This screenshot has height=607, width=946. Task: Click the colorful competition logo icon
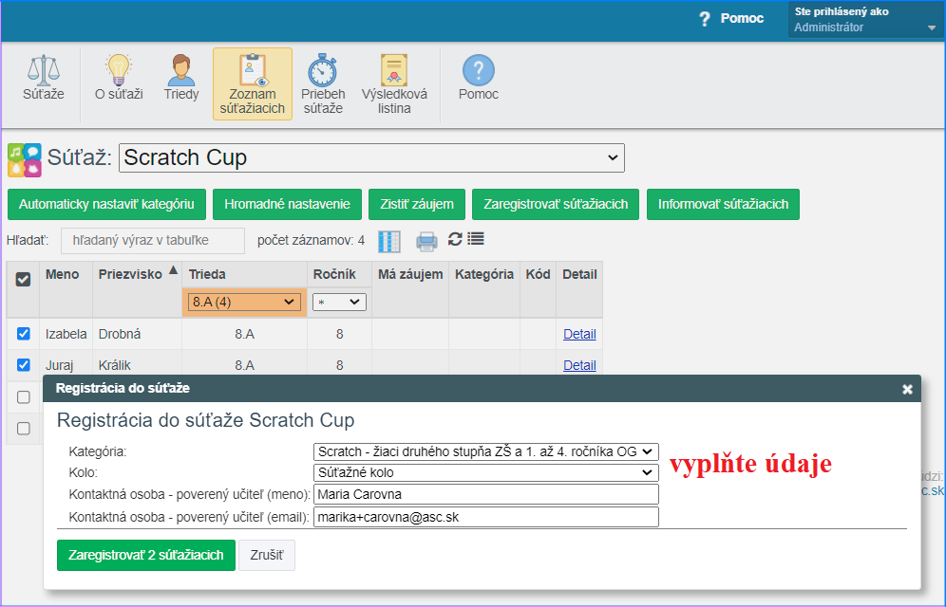(24, 160)
